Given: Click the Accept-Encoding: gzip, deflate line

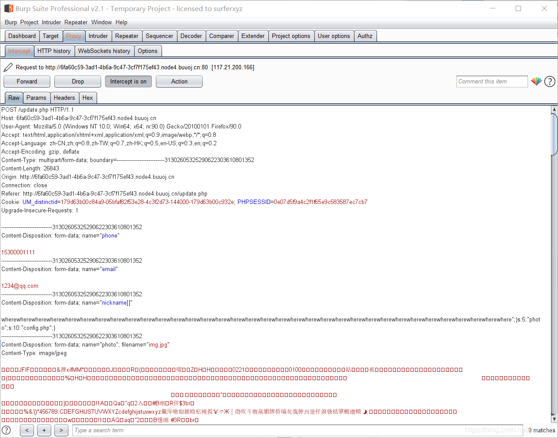Looking at the screenshot, I should [40, 151].
